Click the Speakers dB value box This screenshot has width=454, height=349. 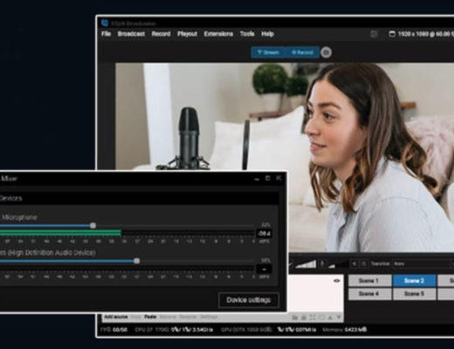(x=264, y=269)
